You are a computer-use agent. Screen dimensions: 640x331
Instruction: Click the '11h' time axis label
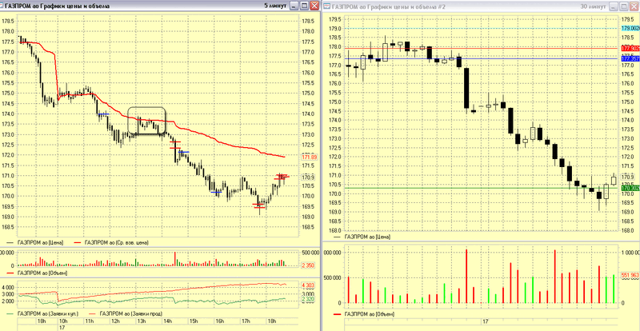point(89,321)
